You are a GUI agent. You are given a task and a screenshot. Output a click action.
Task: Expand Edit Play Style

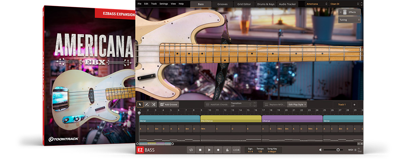[297, 104]
